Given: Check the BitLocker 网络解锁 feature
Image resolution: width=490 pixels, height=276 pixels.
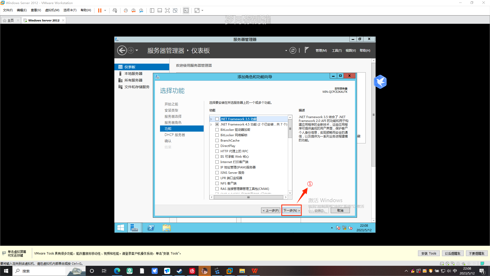Looking at the screenshot, I should 217,135.
